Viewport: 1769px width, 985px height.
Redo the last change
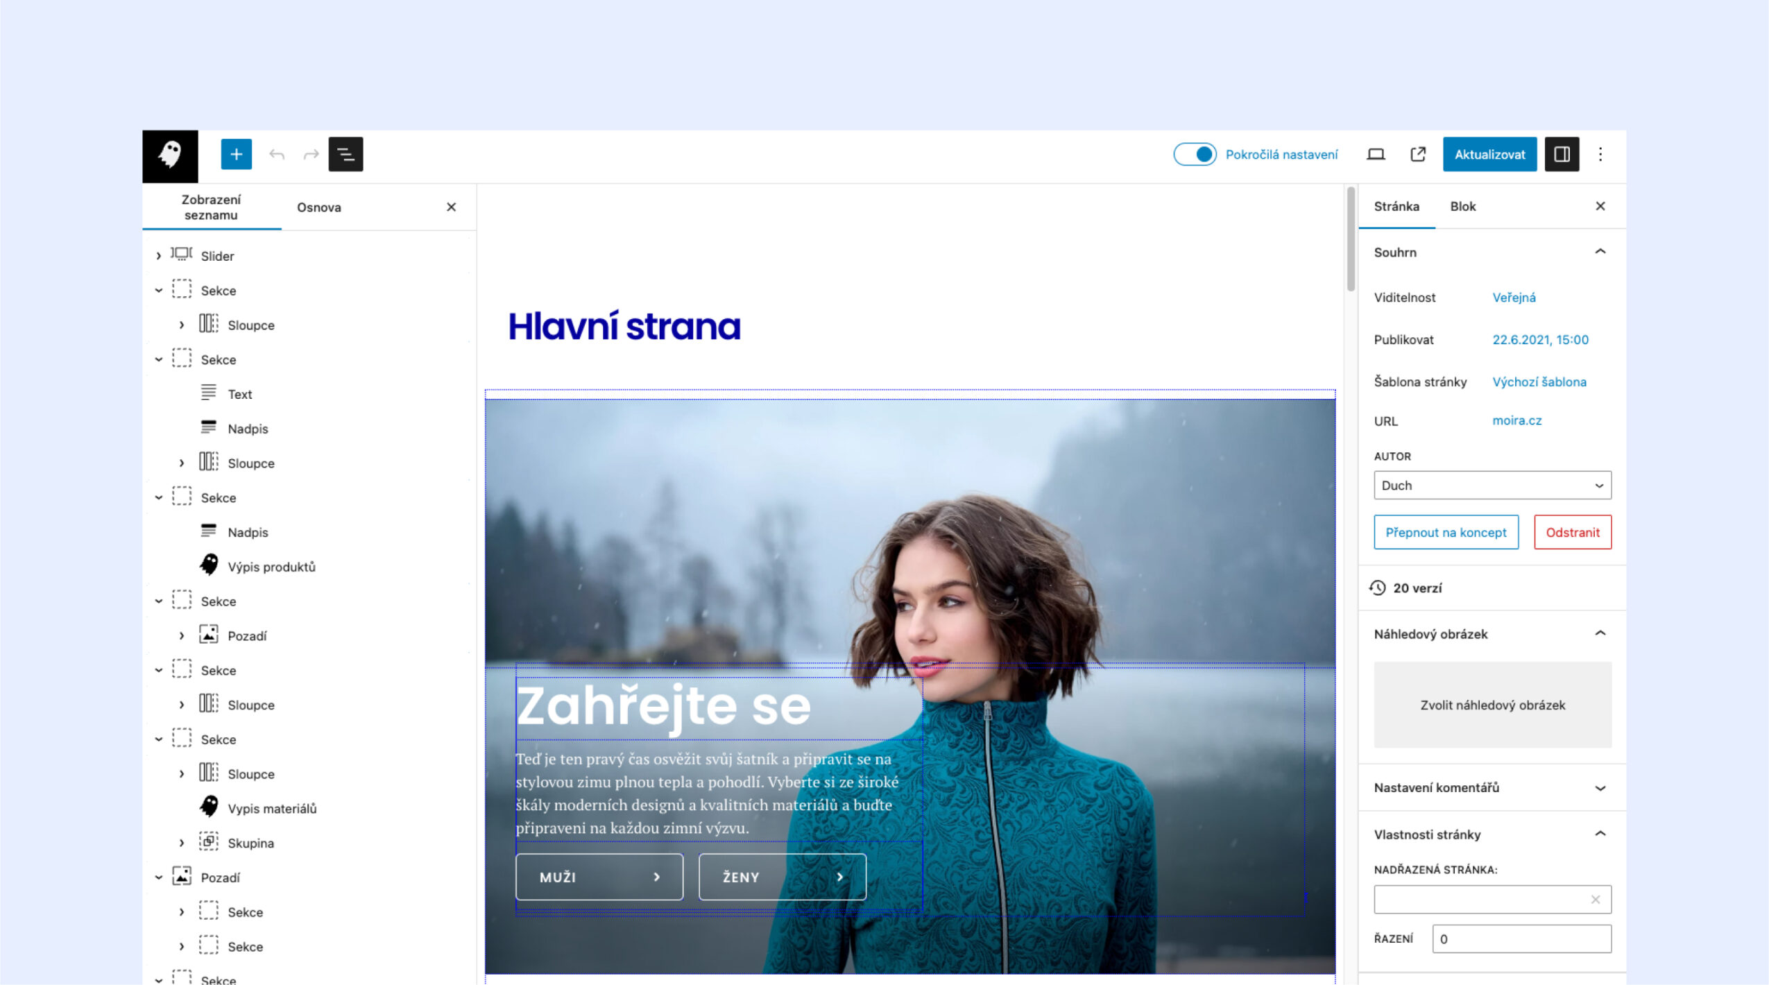[310, 154]
